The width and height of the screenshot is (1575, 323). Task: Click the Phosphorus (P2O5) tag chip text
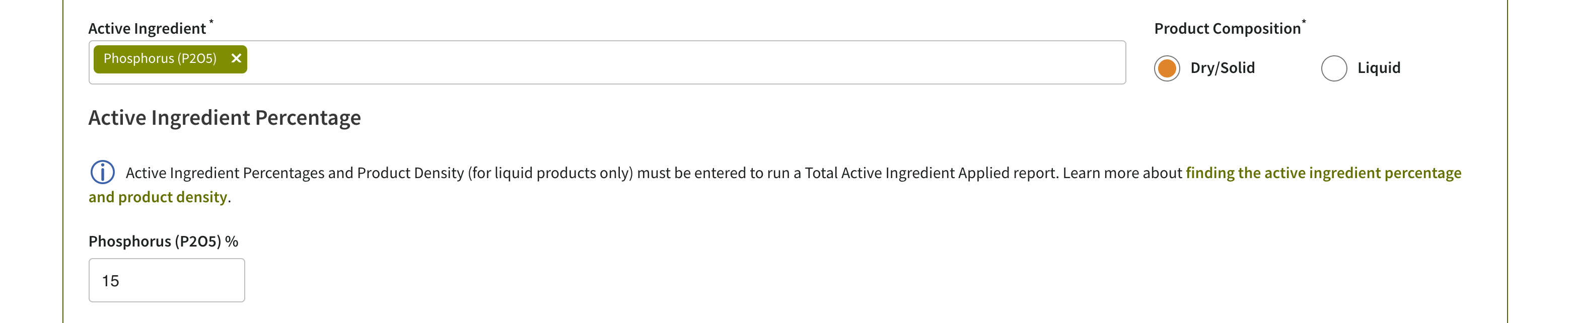coord(160,59)
